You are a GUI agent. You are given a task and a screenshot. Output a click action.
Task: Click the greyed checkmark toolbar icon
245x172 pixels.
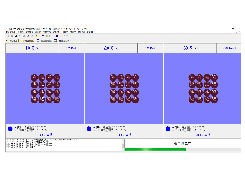(64, 36)
